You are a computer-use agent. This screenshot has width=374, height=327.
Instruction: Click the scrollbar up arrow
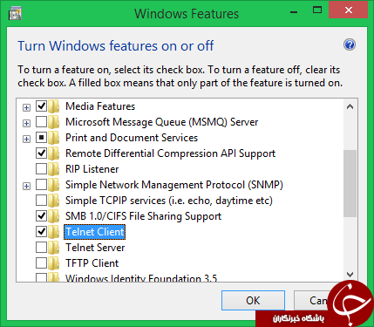350,106
